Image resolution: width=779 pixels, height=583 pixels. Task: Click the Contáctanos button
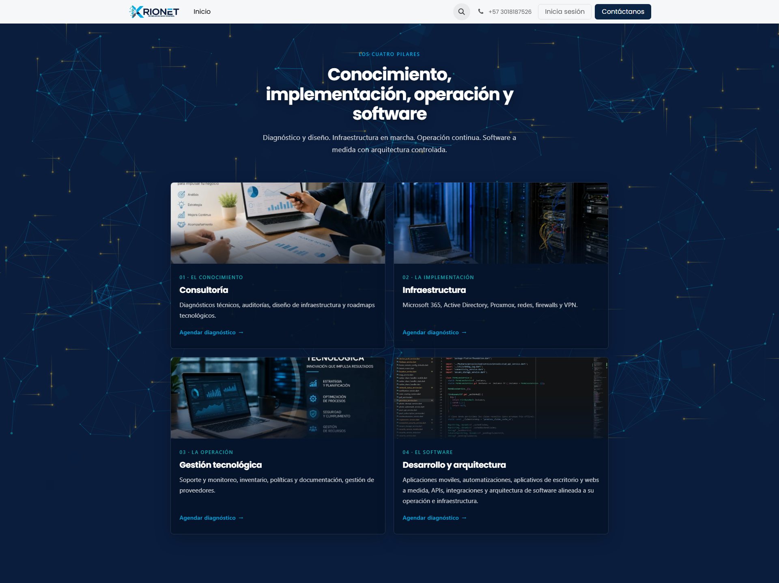click(623, 12)
